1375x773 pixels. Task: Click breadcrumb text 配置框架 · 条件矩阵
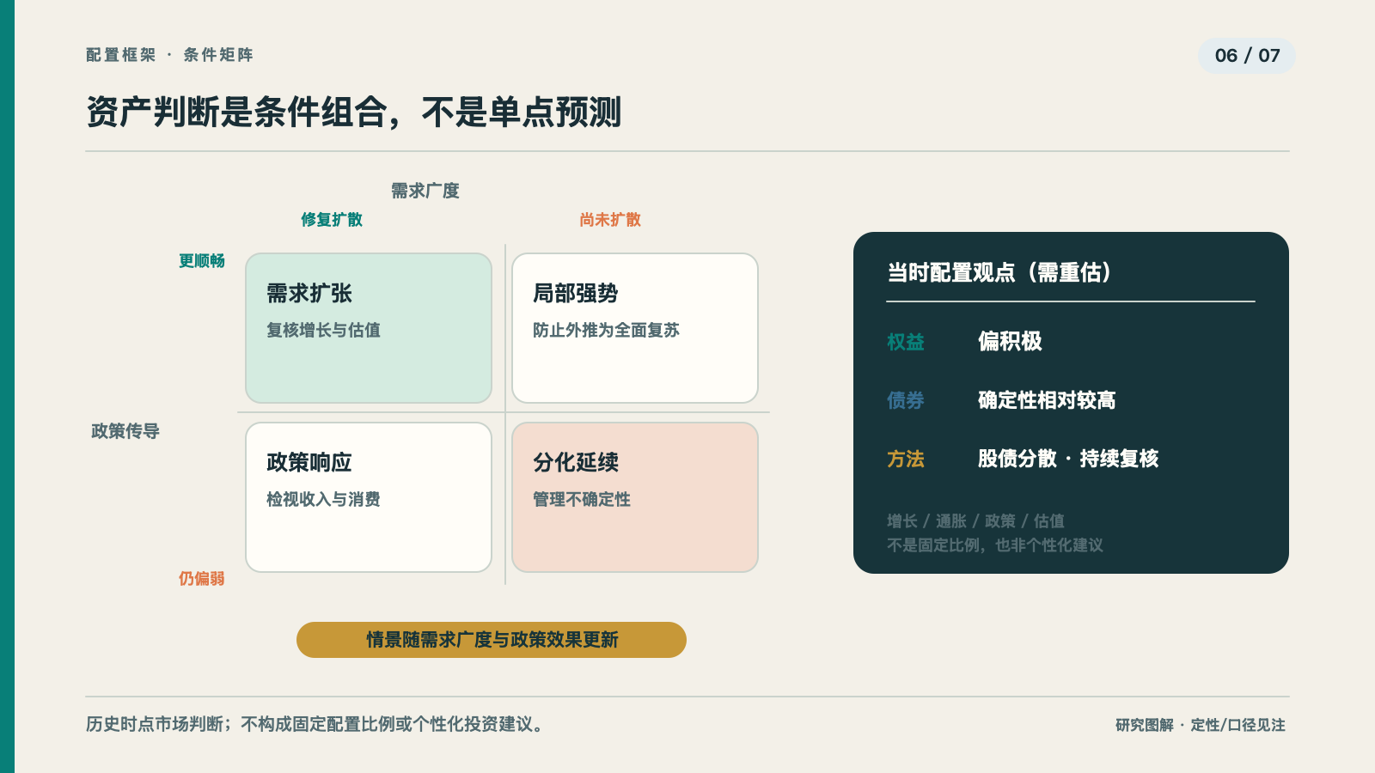(x=169, y=55)
